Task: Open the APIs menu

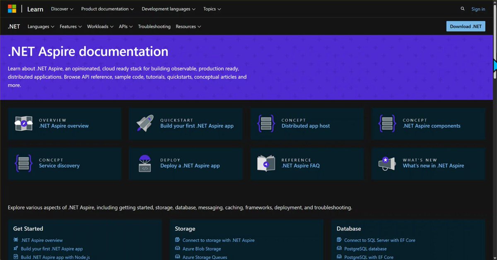Action: (x=126, y=27)
